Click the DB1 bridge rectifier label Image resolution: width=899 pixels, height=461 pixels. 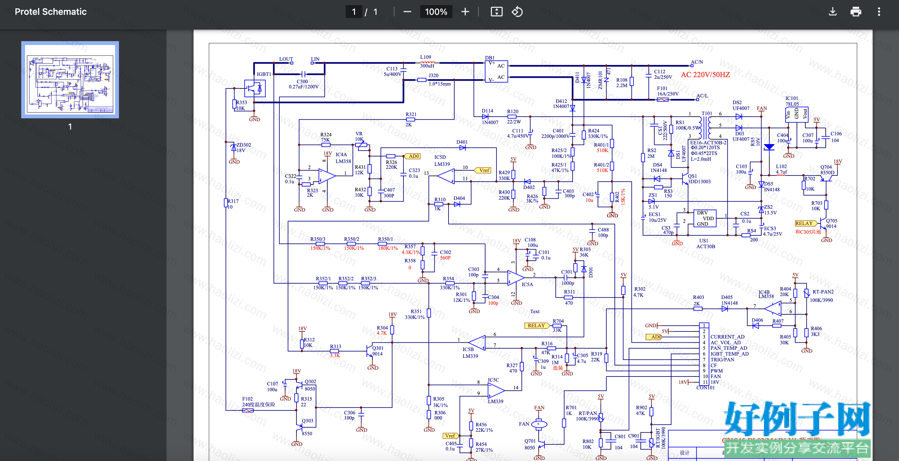(490, 58)
